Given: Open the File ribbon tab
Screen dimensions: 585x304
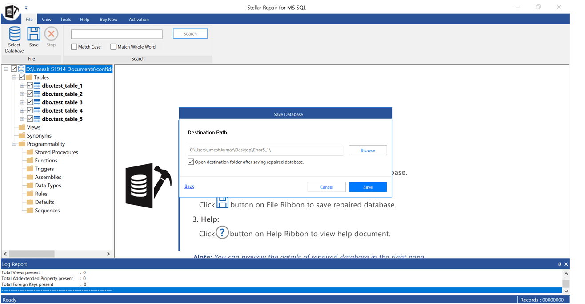Looking at the screenshot, I should [29, 20].
